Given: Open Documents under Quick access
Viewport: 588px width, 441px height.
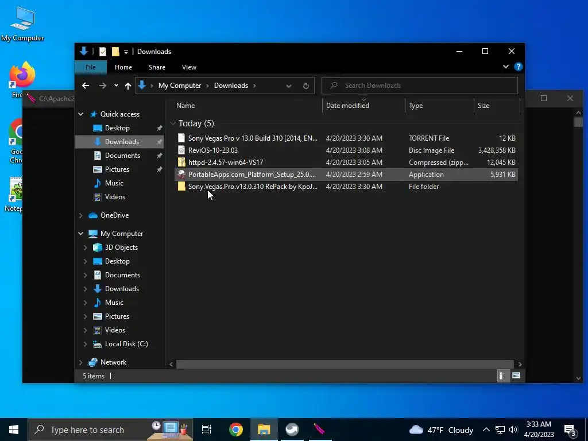Looking at the screenshot, I should click(122, 155).
